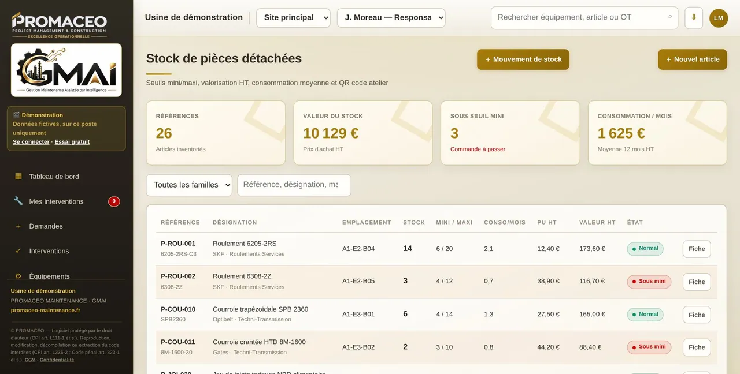740x374 pixels.
Task: Click the Sous mini badge of P-ROU-002
Action: pyautogui.click(x=649, y=282)
